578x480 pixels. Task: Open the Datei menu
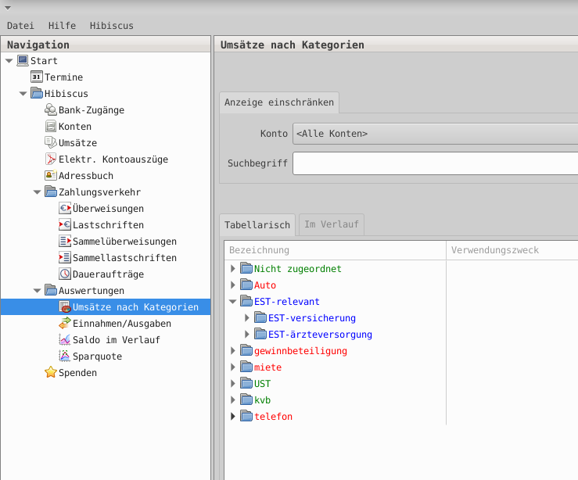click(x=20, y=26)
